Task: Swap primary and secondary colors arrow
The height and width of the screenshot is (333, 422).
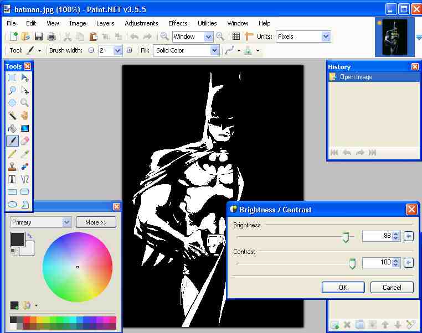Action: click(x=30, y=236)
